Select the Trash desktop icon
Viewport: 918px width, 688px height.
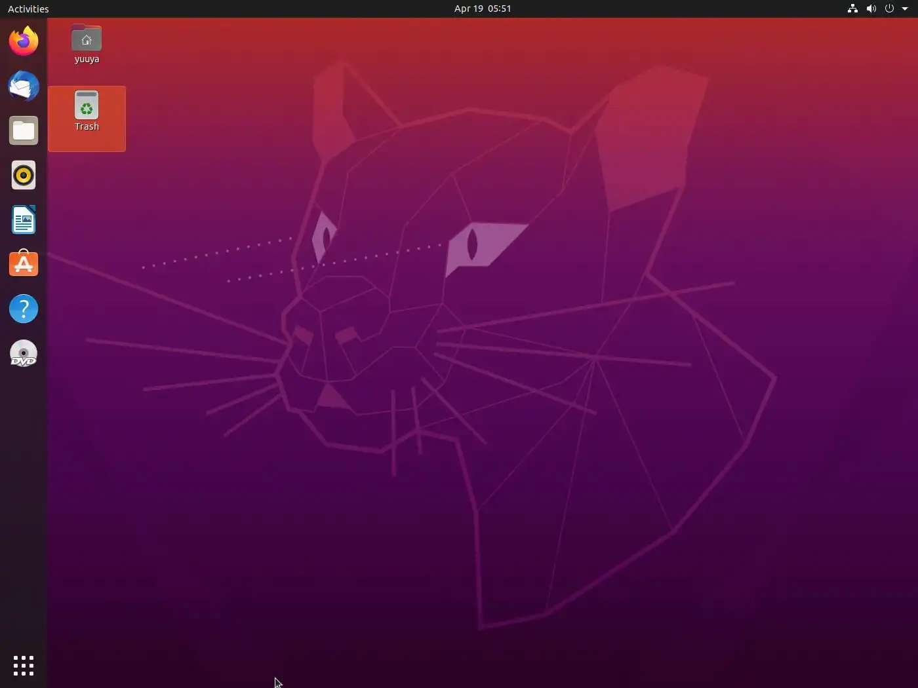87,105
